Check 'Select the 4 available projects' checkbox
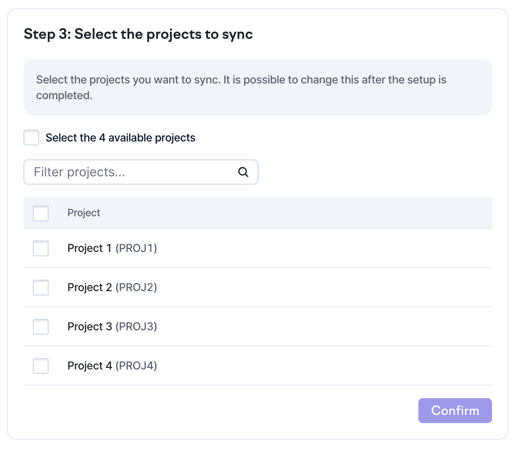521x449 pixels. coord(31,138)
